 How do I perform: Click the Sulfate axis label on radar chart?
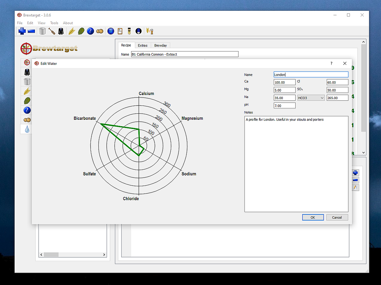(x=90, y=174)
